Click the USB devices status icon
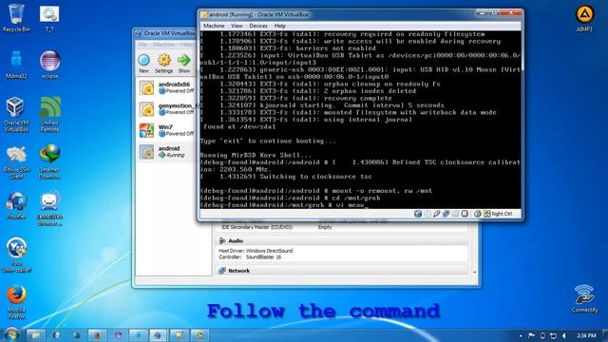Image resolution: width=608 pixels, height=342 pixels. click(x=437, y=214)
